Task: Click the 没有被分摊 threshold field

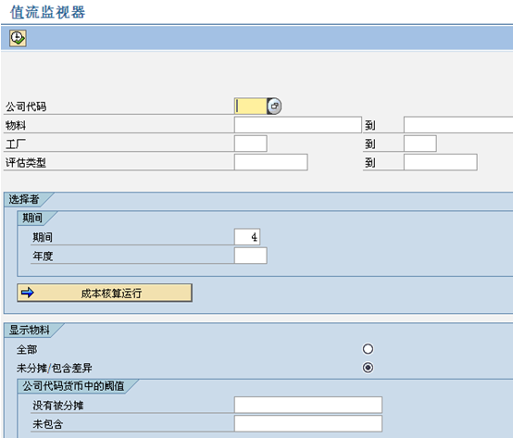Action: click(308, 405)
